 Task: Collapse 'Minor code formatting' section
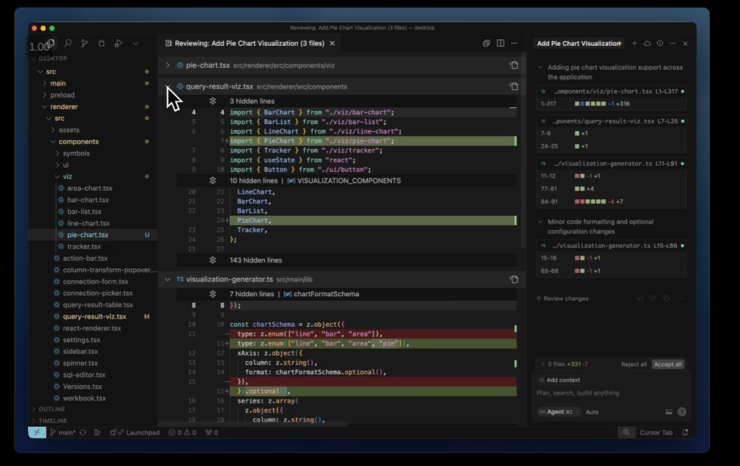pyautogui.click(x=541, y=221)
